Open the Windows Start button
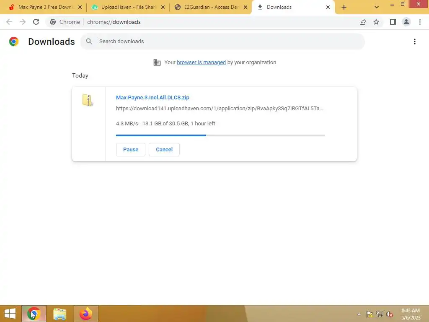The height and width of the screenshot is (322, 429). 10,314
